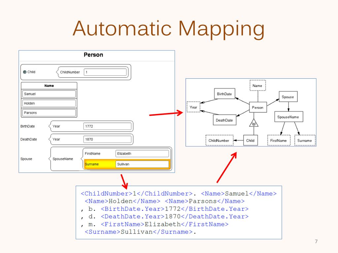Select the ChildNumber dashed node in diagram
Viewport: 338px width, 253px height.
pos(219,140)
